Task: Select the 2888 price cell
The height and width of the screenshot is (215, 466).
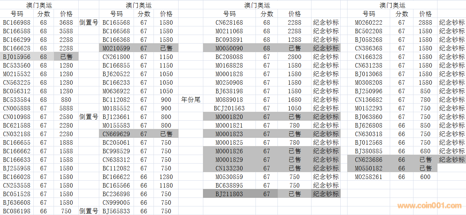Action: click(425, 23)
